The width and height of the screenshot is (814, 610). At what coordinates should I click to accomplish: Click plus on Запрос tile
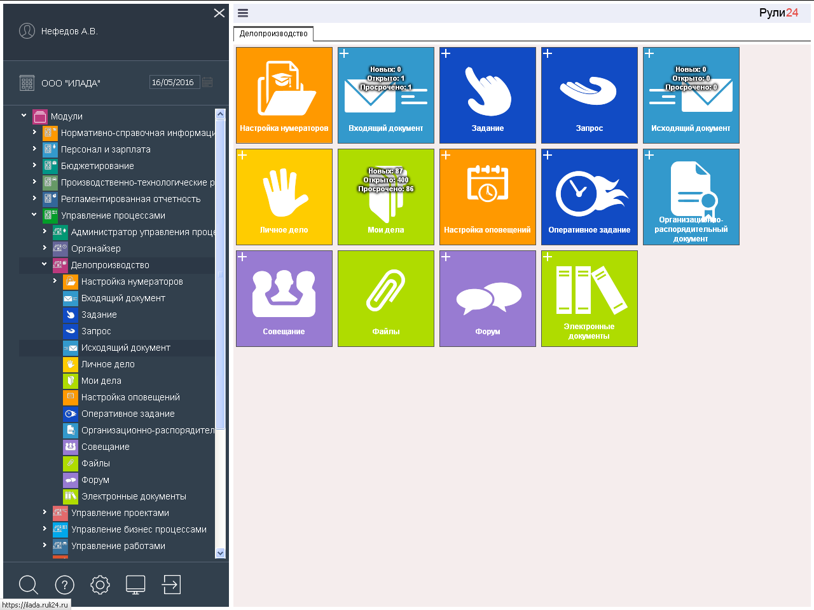point(548,53)
